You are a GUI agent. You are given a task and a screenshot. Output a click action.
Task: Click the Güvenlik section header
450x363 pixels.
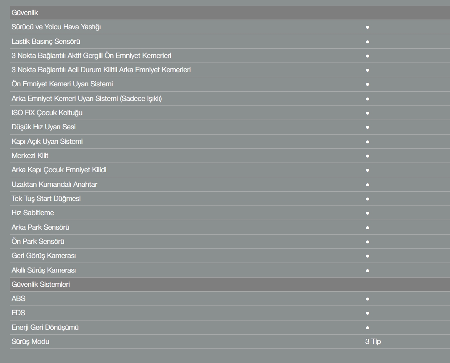click(230, 13)
